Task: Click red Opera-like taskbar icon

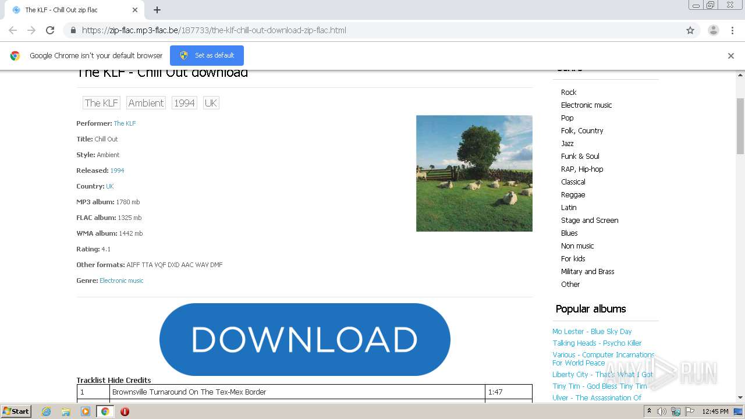Action: (125, 411)
